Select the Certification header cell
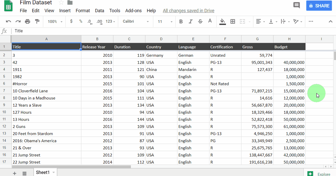Image resolution: width=336 pixels, height=176 pixels. (x=225, y=47)
